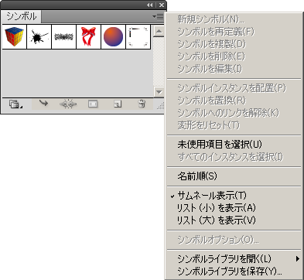Select the Rubik's cube symbol thumbnail
The width and height of the screenshot is (304, 280).
coord(15,37)
